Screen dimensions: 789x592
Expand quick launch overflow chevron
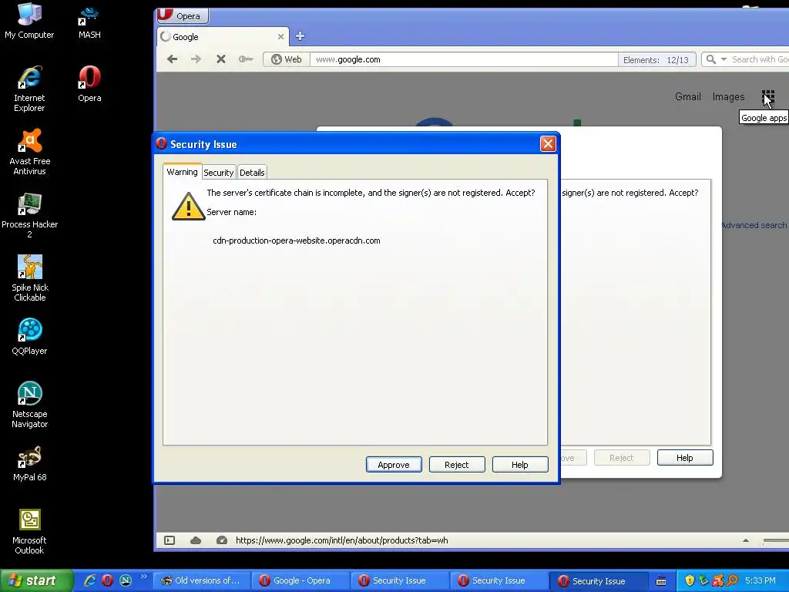coord(143,577)
